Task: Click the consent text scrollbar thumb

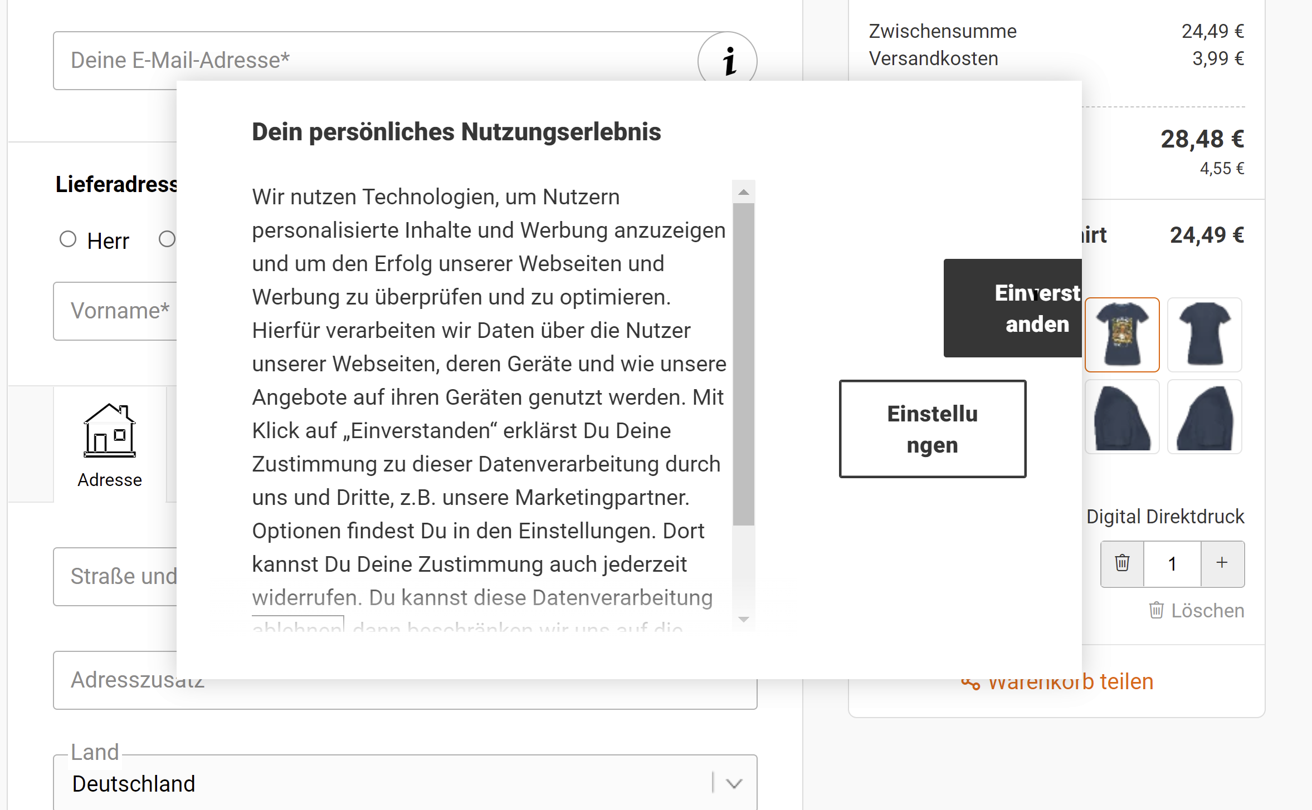Action: [743, 365]
